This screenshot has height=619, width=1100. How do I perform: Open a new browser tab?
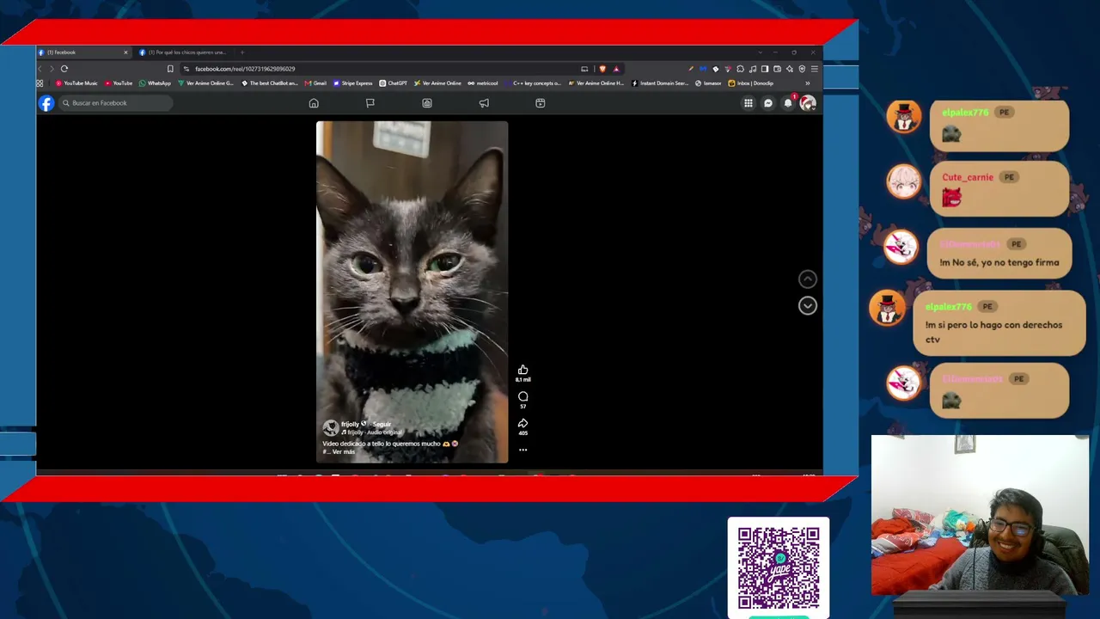click(x=242, y=52)
